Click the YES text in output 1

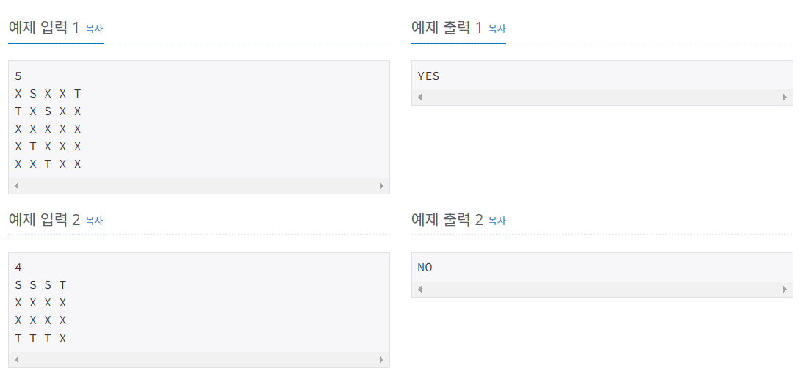[x=428, y=76]
